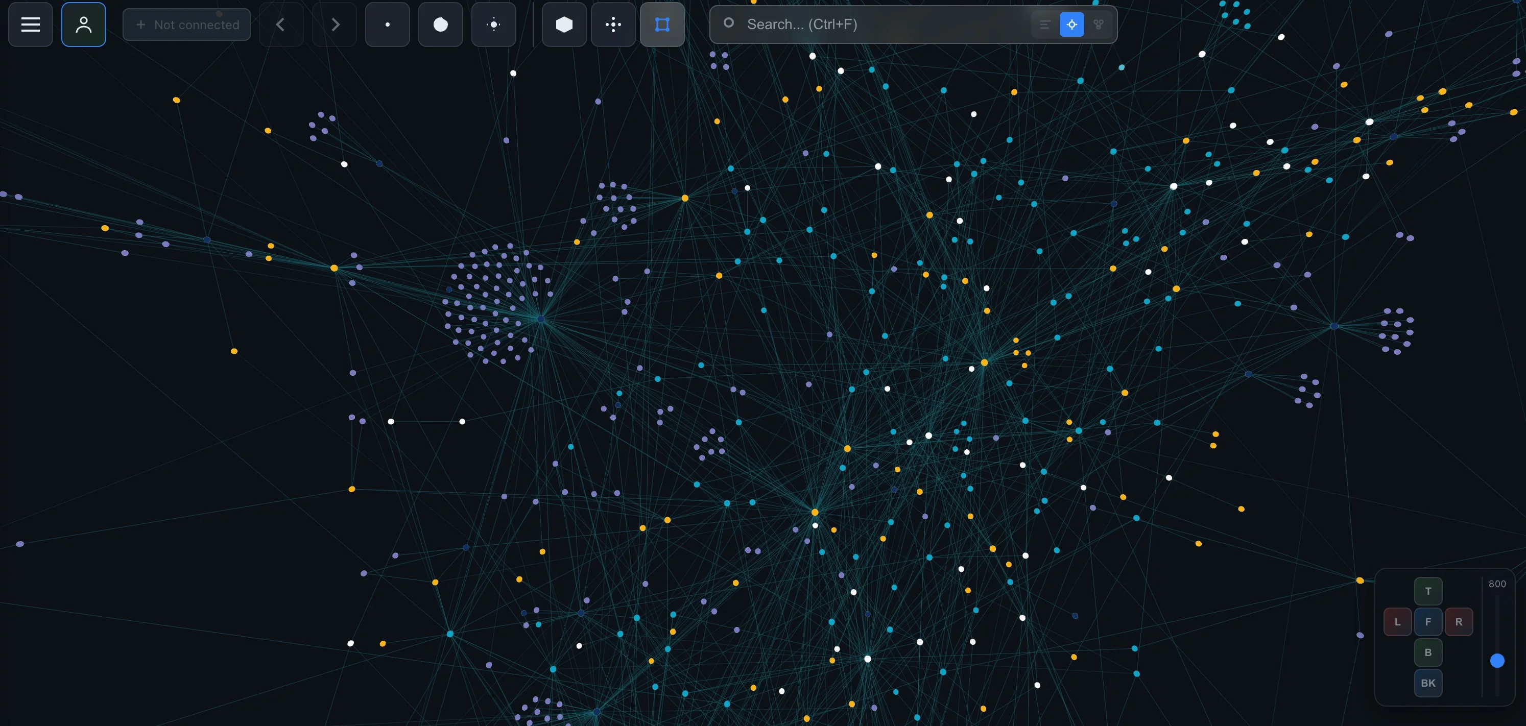Click the plus on Not connected
Viewport: 1526px width, 726px height.
click(141, 25)
